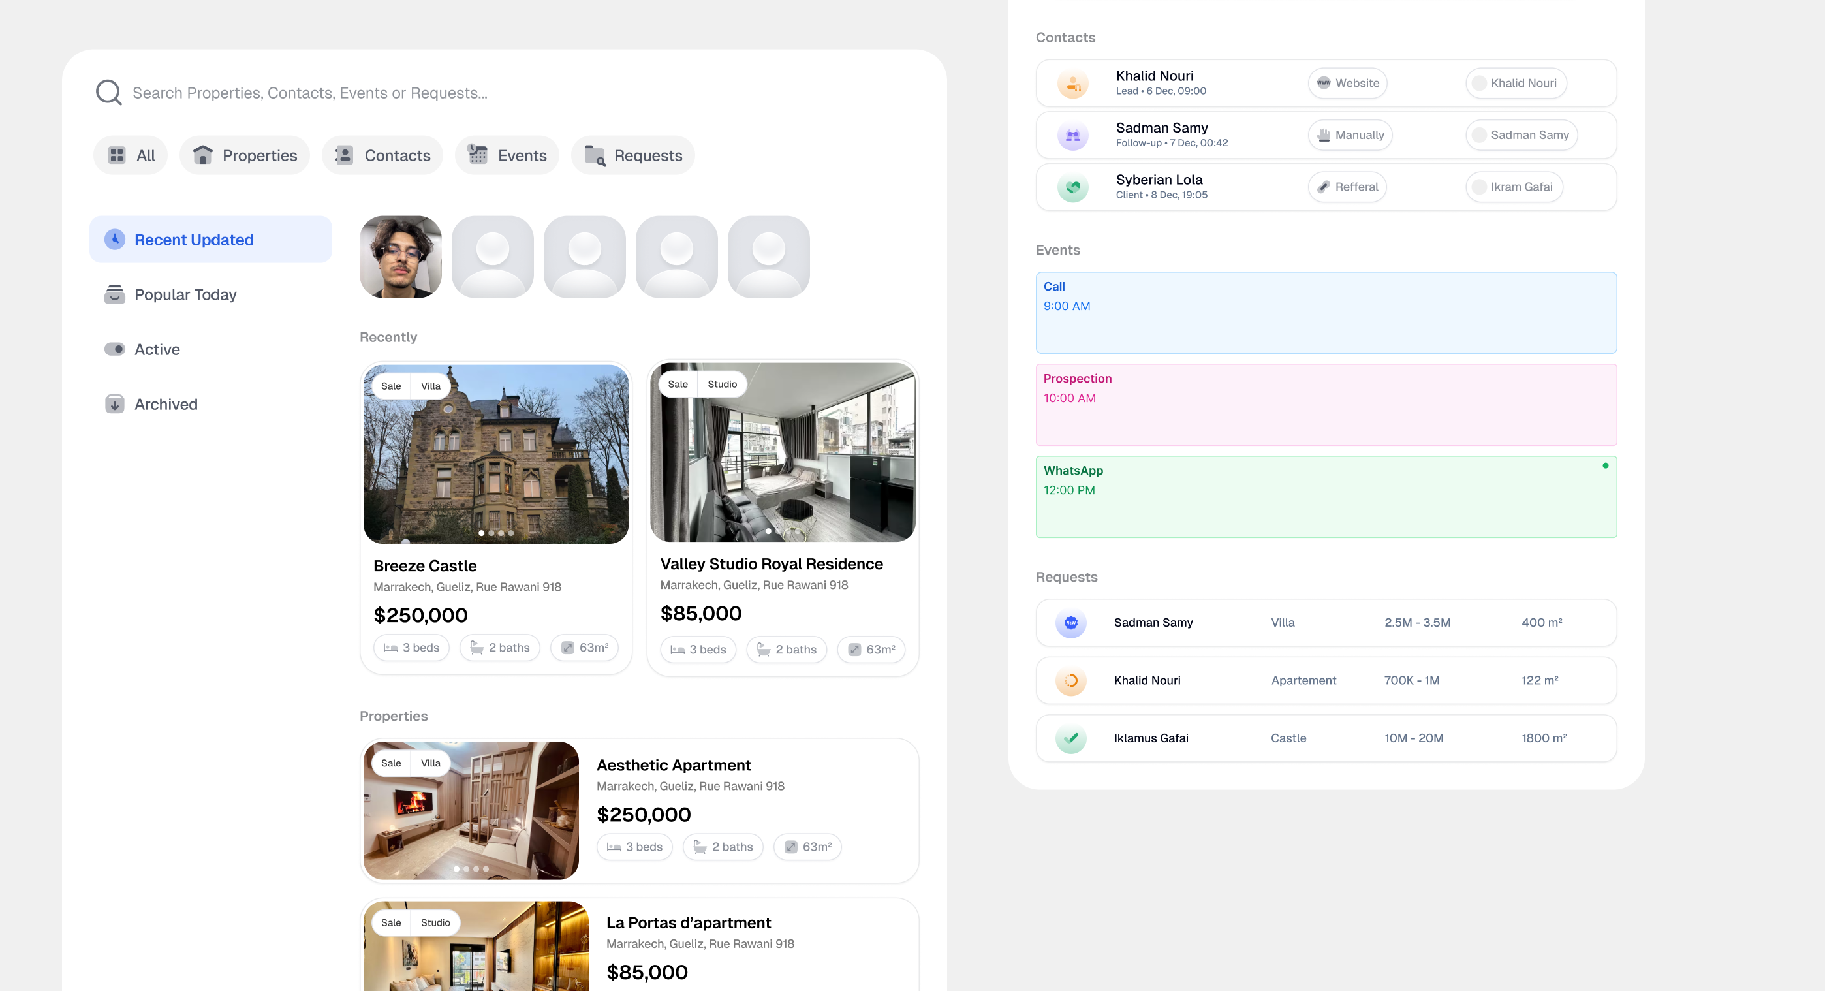Screen dimensions: 1825x991
Task: Select the All filter tab
Action: pyautogui.click(x=131, y=155)
